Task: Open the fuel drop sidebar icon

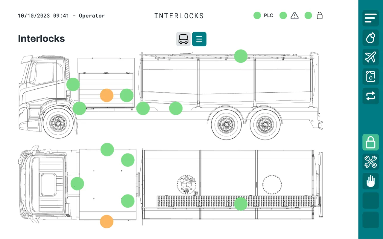Action: click(x=370, y=38)
